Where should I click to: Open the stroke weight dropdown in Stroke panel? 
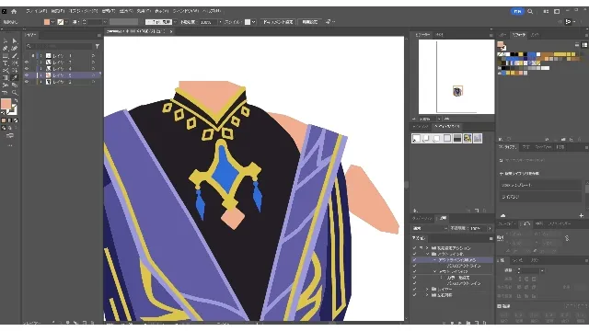coord(542,270)
